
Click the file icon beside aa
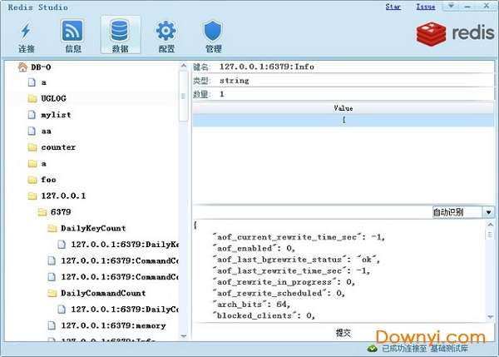coord(32,131)
